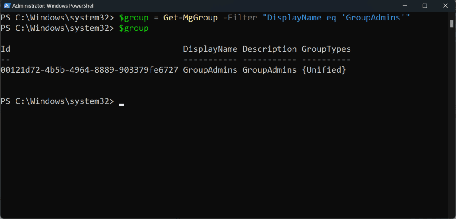Click the {Unified} group type value
This screenshot has height=219, width=456.
coord(324,70)
